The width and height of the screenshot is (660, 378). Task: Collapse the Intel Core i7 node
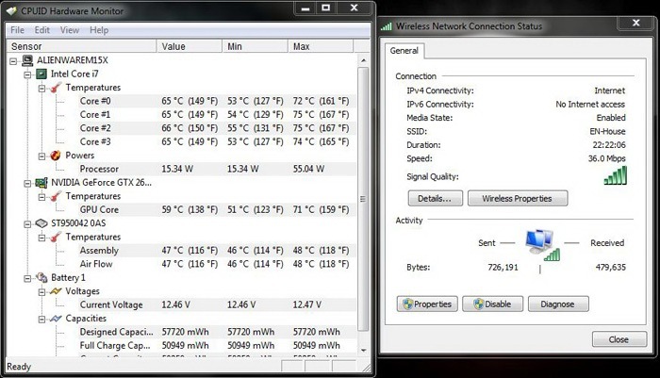(26, 74)
